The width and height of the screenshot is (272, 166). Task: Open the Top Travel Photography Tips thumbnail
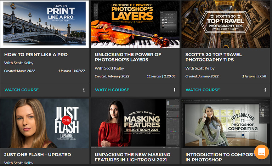pyautogui.click(x=226, y=24)
